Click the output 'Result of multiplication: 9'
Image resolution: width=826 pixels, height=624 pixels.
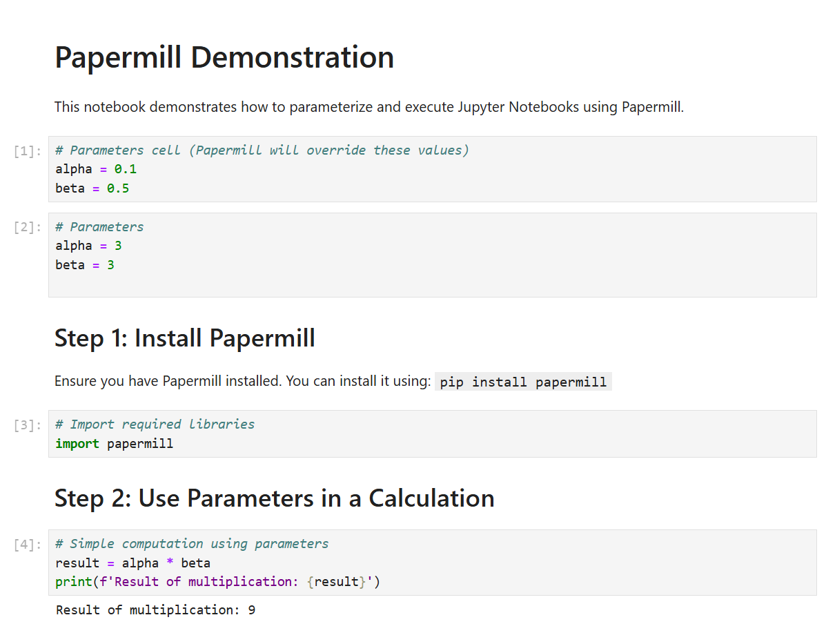click(x=156, y=610)
